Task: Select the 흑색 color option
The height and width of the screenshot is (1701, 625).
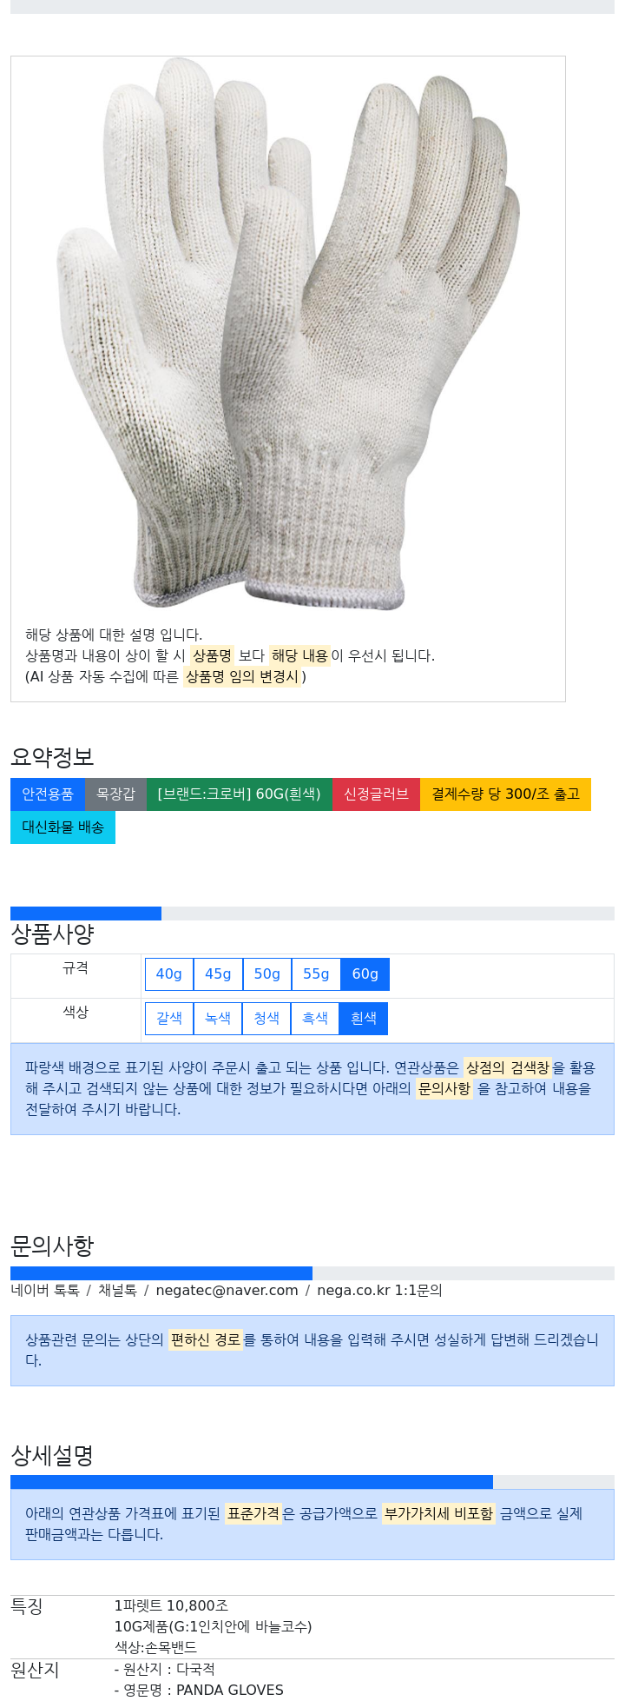Action: [x=315, y=1019]
